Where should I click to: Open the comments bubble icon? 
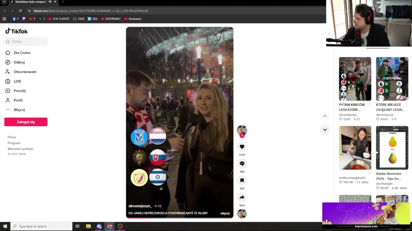click(242, 164)
